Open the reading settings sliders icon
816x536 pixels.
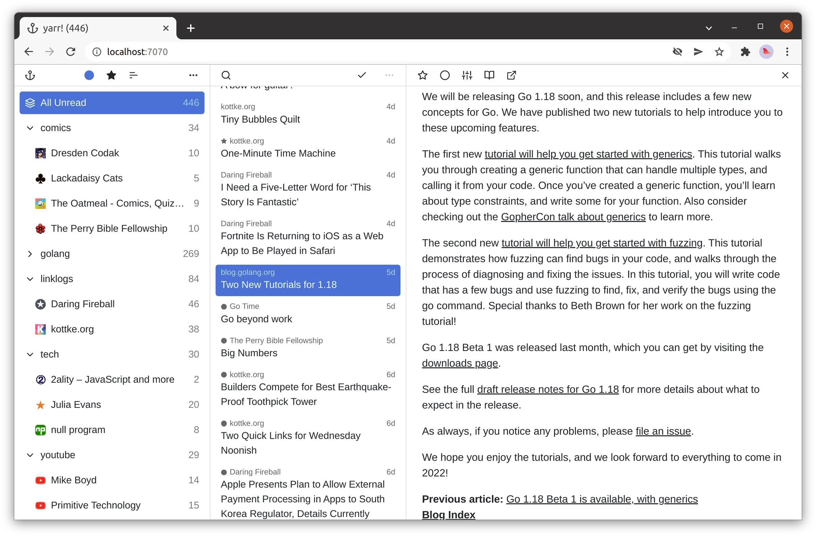pos(466,75)
